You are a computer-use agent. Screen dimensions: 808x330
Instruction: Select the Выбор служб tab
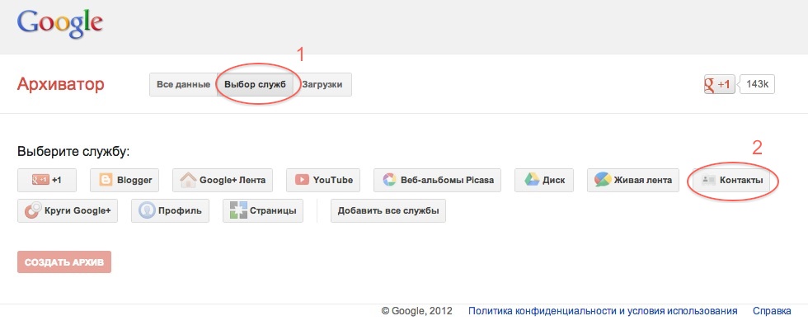click(255, 84)
